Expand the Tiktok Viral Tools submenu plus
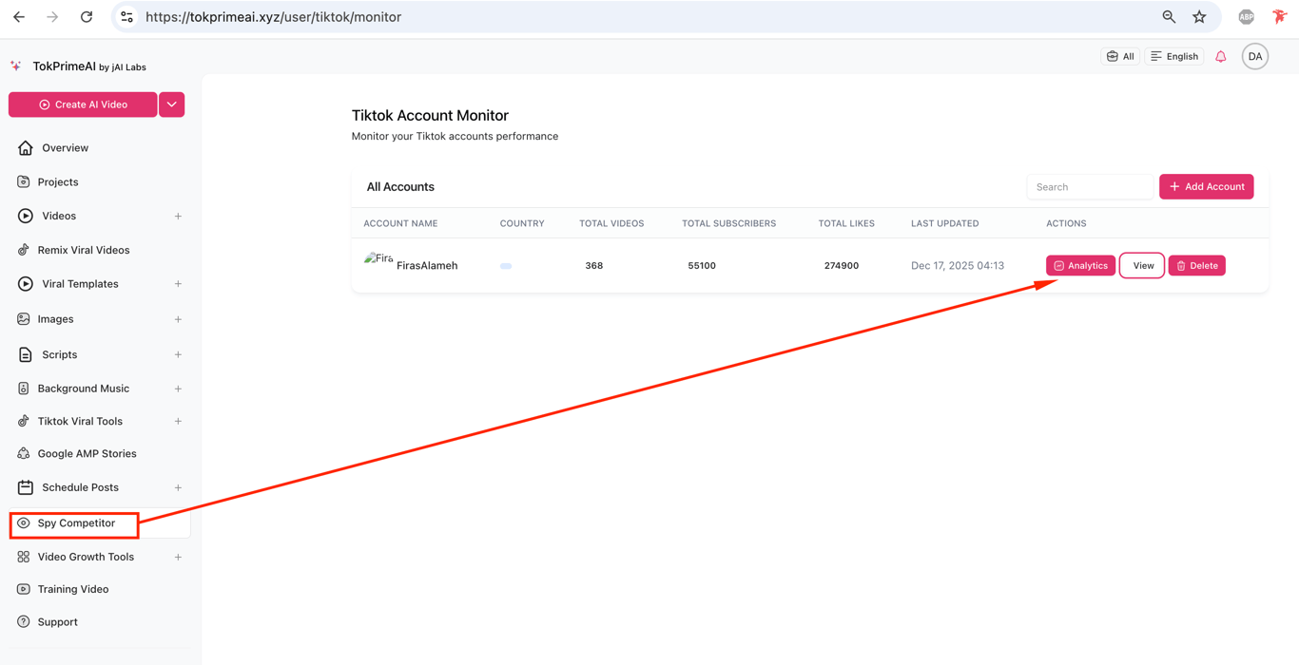Screen dimensions: 1299x665 click(178, 421)
